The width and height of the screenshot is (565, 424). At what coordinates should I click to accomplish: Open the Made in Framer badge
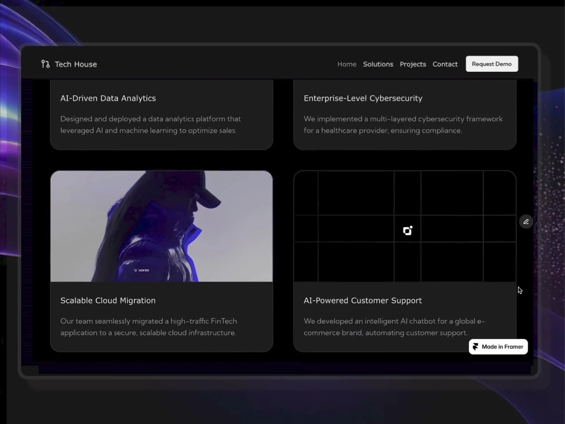(498, 347)
